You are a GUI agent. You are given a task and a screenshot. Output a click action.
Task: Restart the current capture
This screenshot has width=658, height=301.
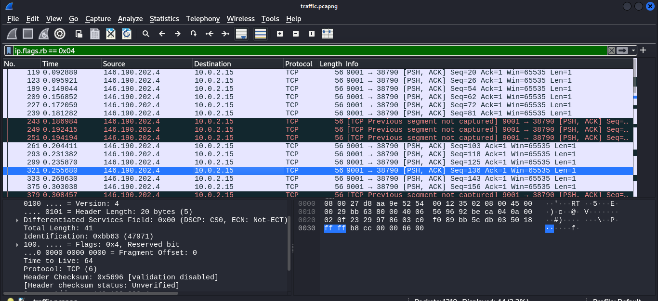click(44, 34)
